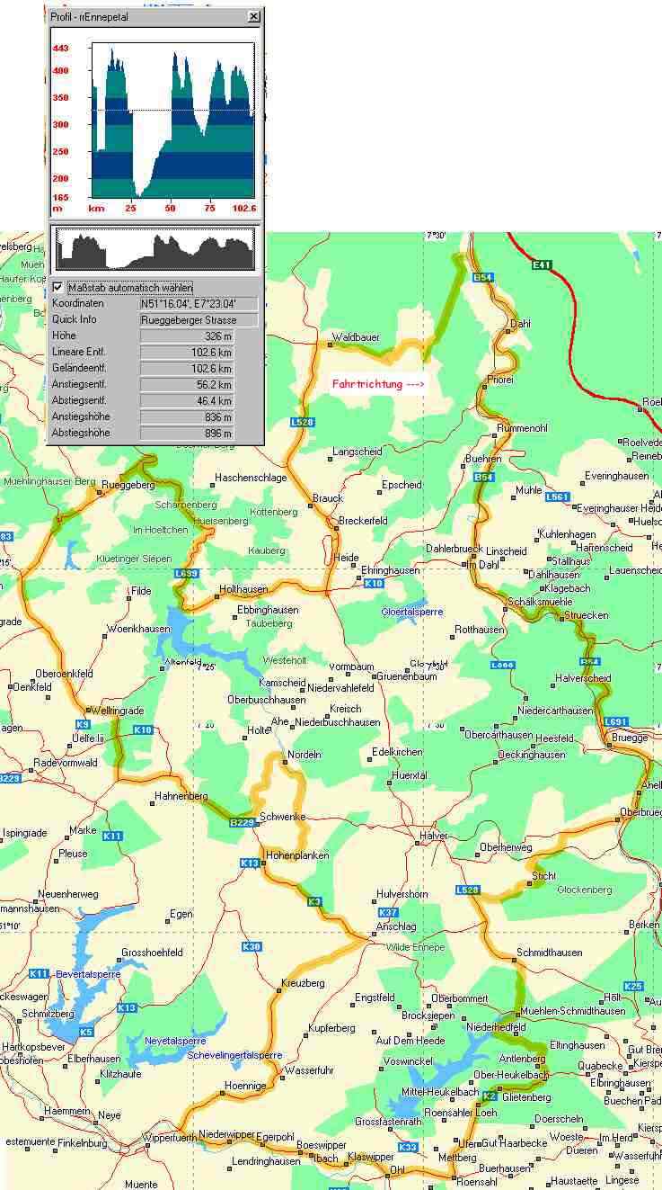Click the K37 road sign
The image size is (662, 1190).
coord(387,912)
